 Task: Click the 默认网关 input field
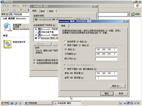click(106, 59)
